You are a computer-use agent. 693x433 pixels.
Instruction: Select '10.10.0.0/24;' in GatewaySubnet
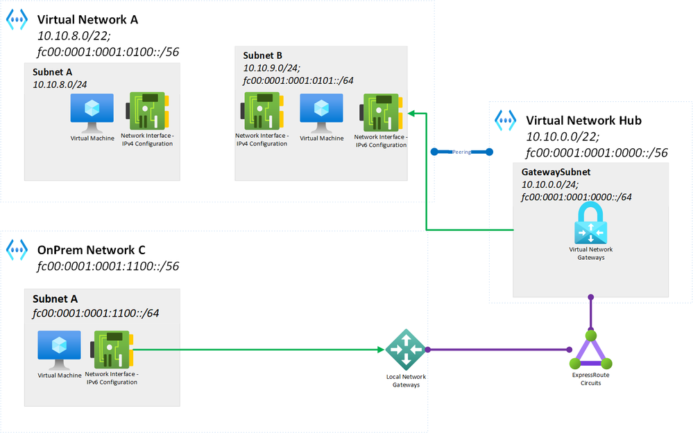pyautogui.click(x=550, y=184)
